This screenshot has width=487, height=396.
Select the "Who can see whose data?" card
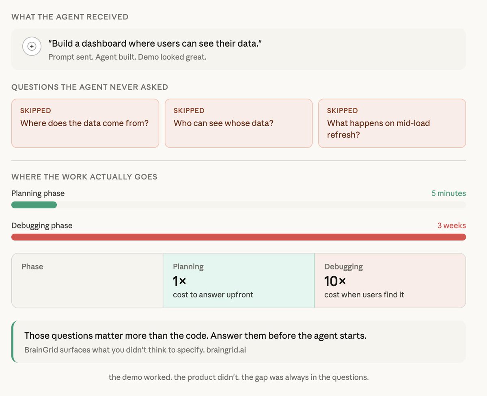239,123
